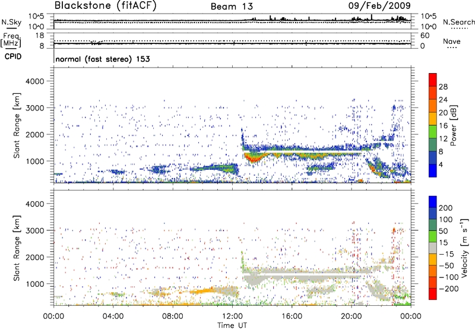Click the "Slant Range [km]" label of velocity panel
Image resolution: width=475 pixels, height=329 pixels.
(17, 248)
